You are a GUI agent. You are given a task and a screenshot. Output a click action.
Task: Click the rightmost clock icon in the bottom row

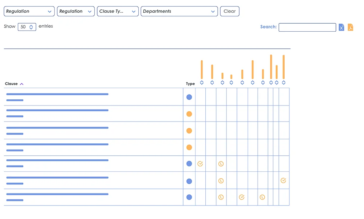(262, 197)
